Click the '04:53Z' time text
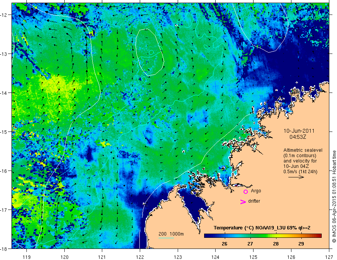This screenshot has width=337, height=260. coord(298,136)
